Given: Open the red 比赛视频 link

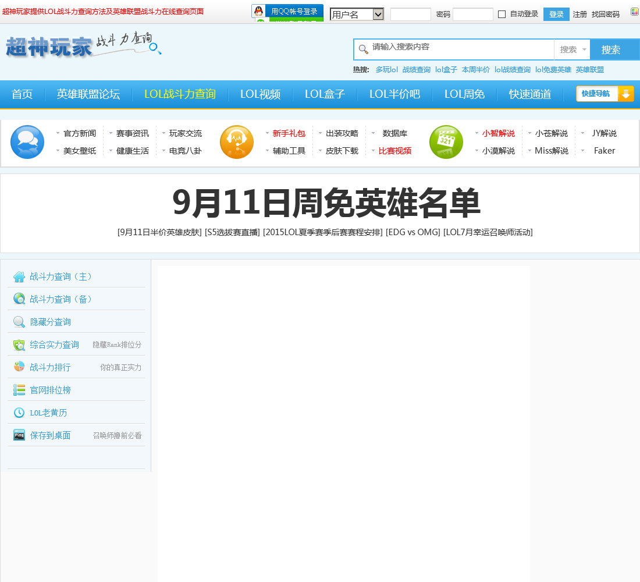Looking at the screenshot, I should tap(394, 151).
